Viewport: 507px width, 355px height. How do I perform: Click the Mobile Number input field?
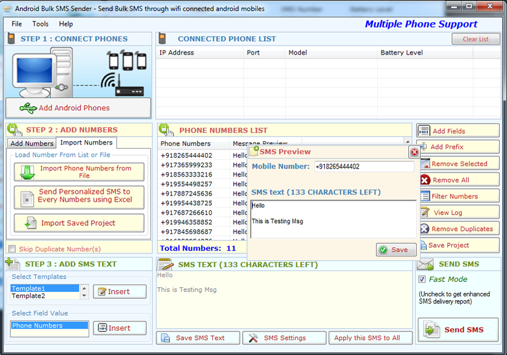pos(364,166)
